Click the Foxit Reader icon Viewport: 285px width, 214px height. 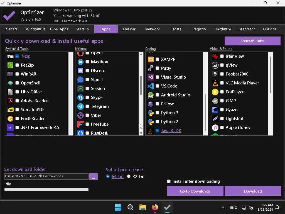[10, 119]
